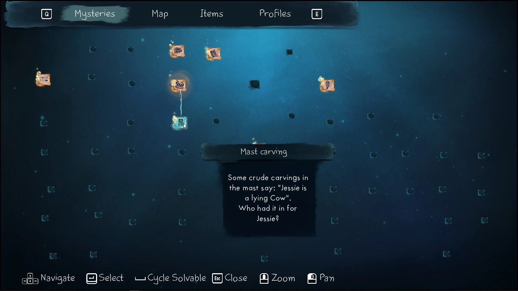
Task: Open the Mysteries tab
Action: pos(95,13)
